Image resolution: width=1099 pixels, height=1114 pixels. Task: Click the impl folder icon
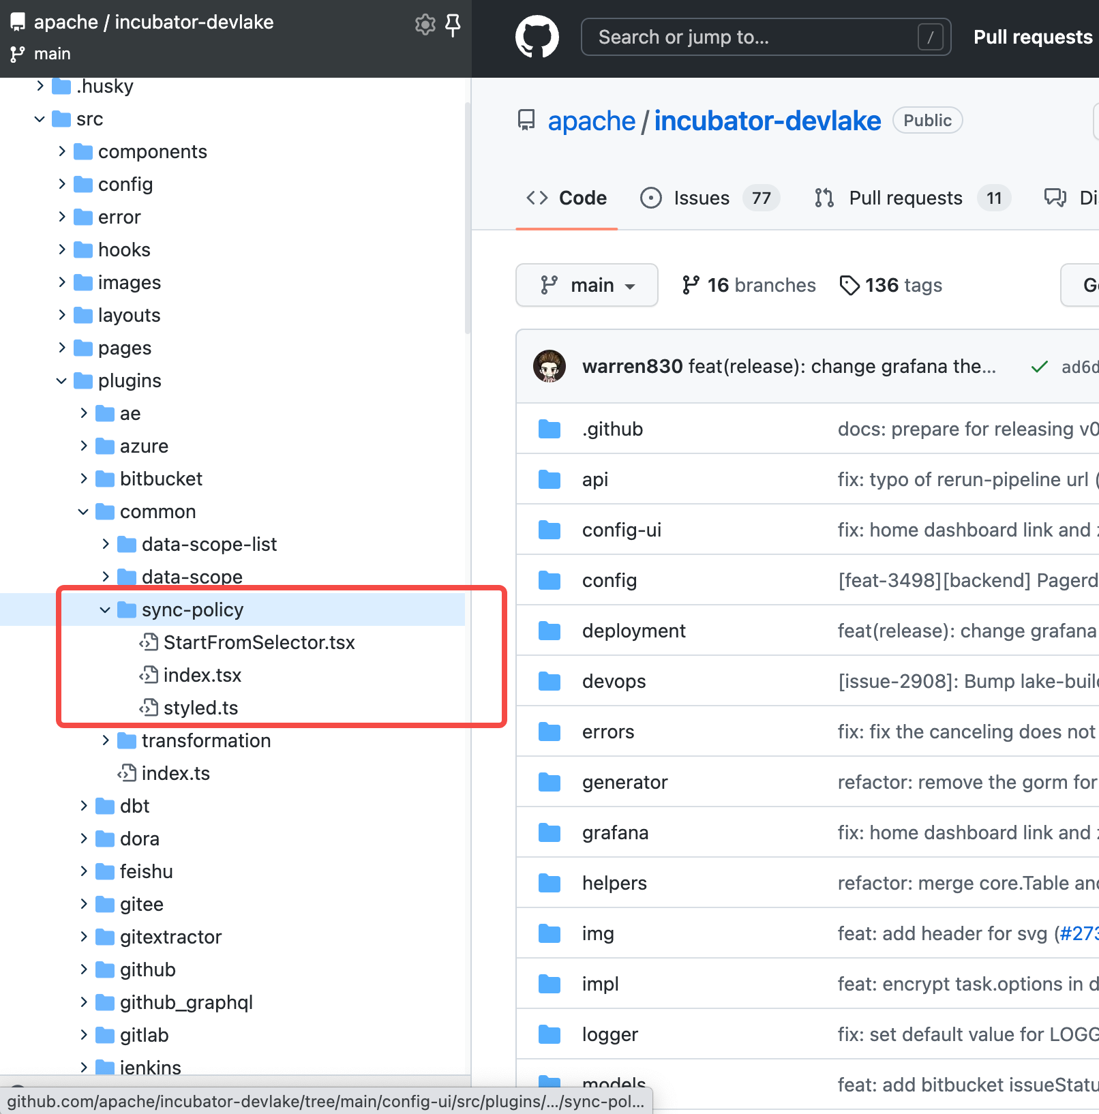click(549, 984)
